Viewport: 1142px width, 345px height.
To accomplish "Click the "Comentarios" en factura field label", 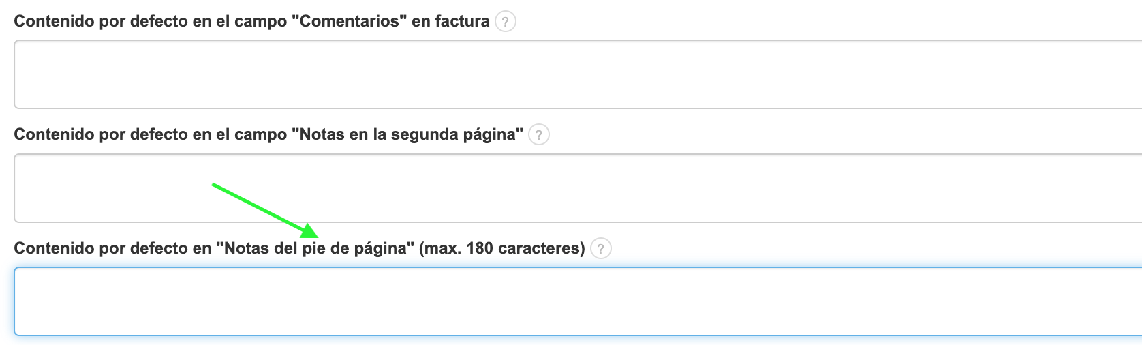I will (x=251, y=22).
